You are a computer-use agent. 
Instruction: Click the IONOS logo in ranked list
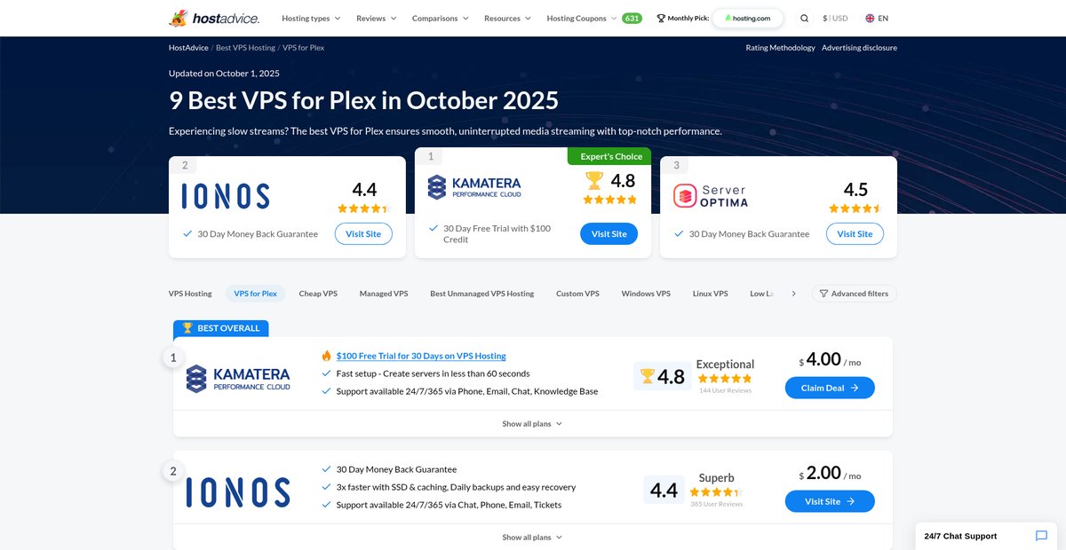click(238, 492)
